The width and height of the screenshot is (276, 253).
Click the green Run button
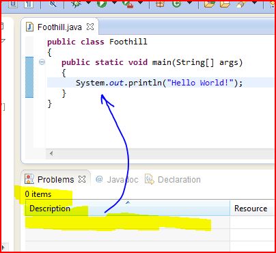click(101, 4)
